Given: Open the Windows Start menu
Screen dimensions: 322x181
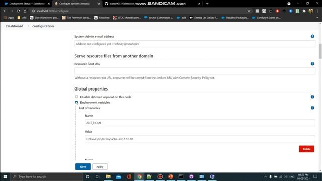Looking at the screenshot, I should point(5,176).
